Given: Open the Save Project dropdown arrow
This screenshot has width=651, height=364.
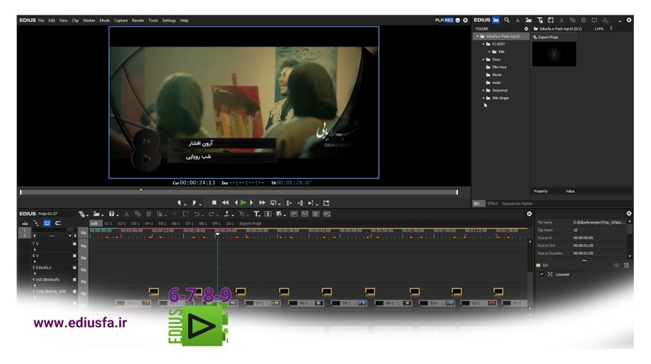Looking at the screenshot, I should (118, 215).
